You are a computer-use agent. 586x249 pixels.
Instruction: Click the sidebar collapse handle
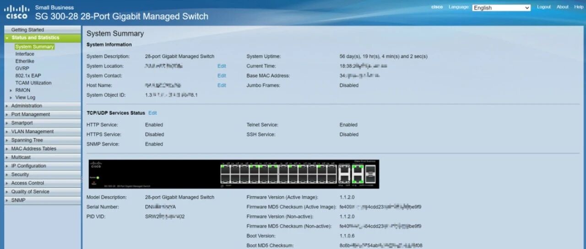pyautogui.click(x=82, y=180)
